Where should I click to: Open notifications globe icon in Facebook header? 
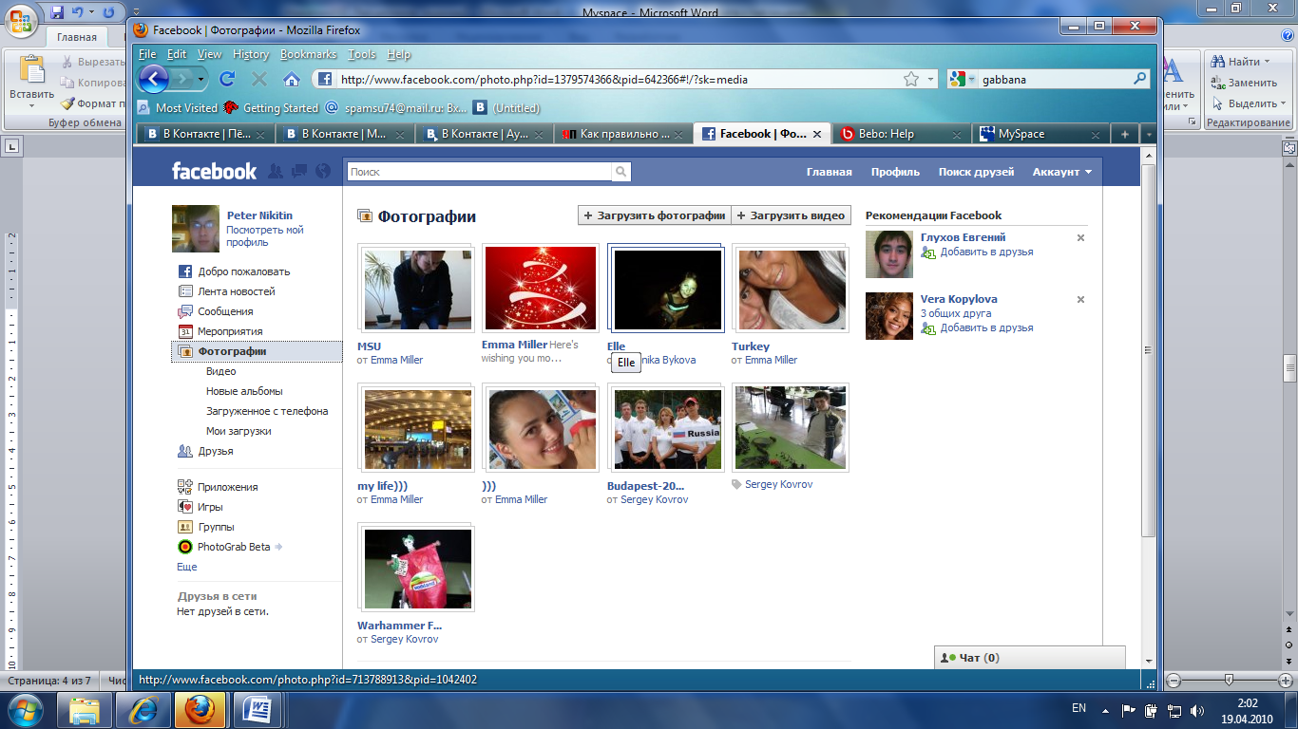pos(323,172)
